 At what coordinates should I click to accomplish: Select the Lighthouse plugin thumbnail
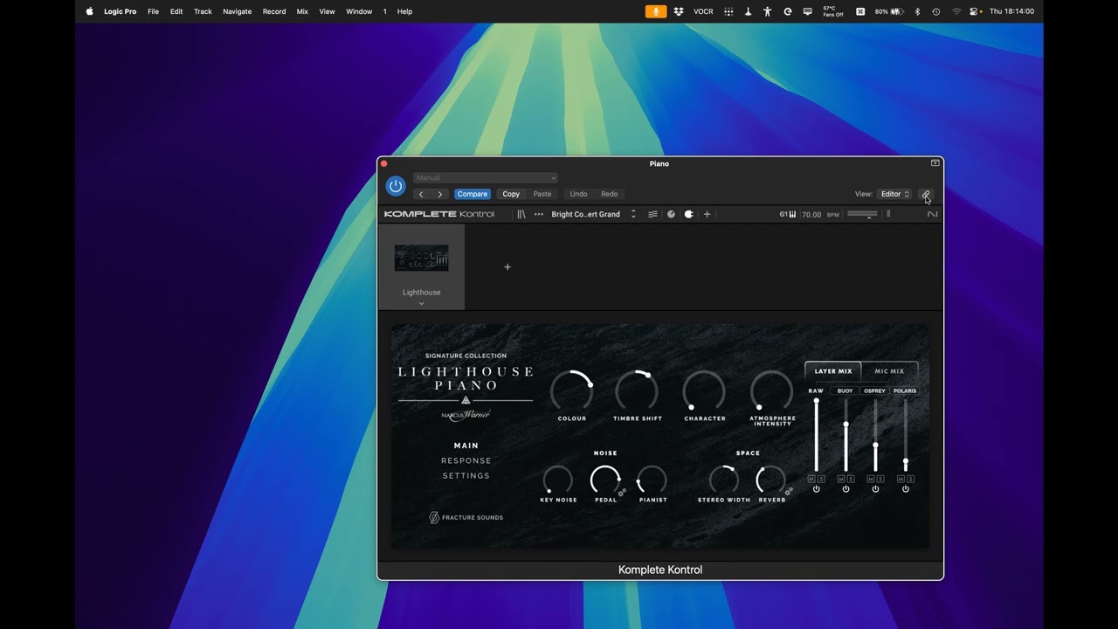[x=421, y=258]
